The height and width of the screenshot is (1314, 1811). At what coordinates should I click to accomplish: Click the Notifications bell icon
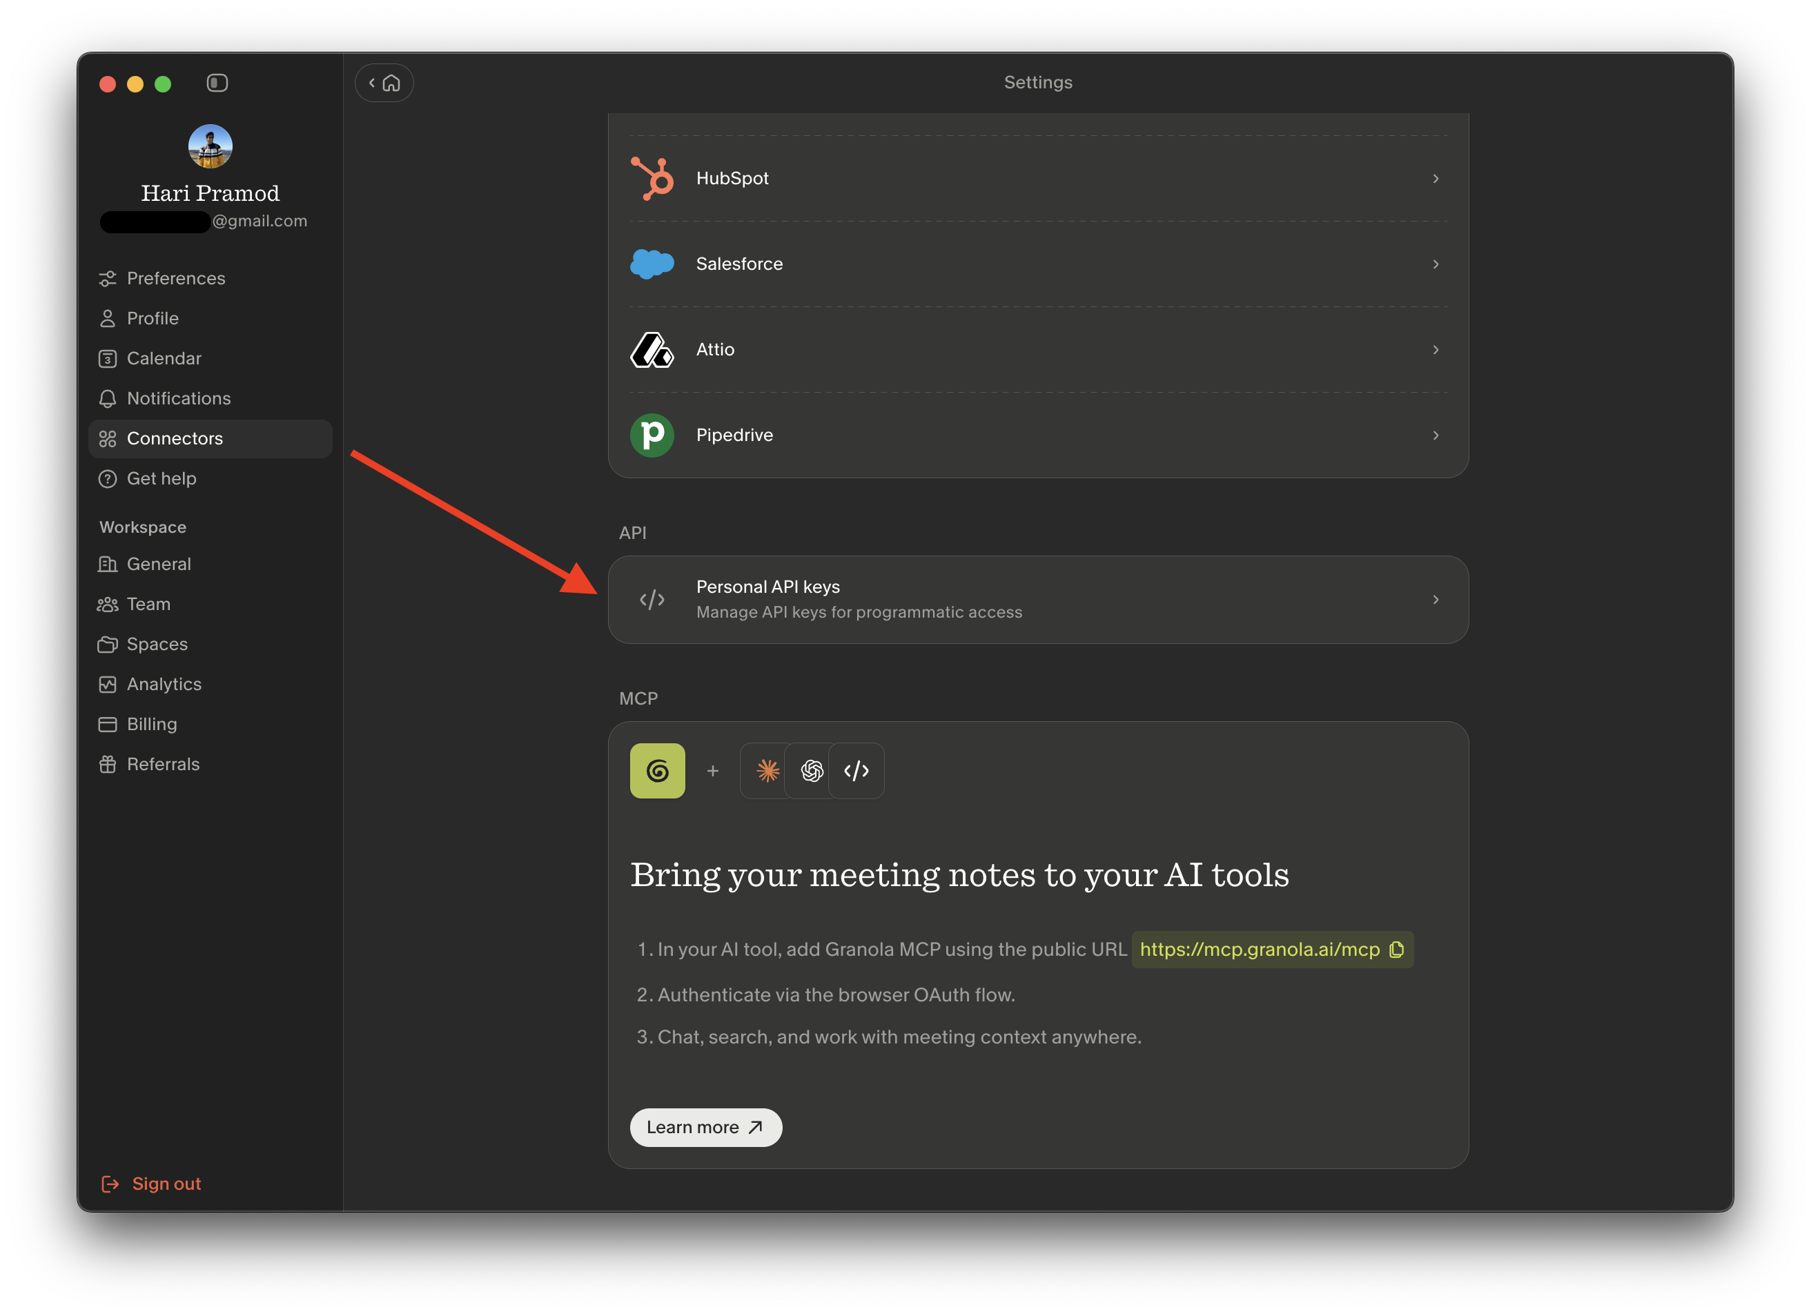[x=108, y=398]
